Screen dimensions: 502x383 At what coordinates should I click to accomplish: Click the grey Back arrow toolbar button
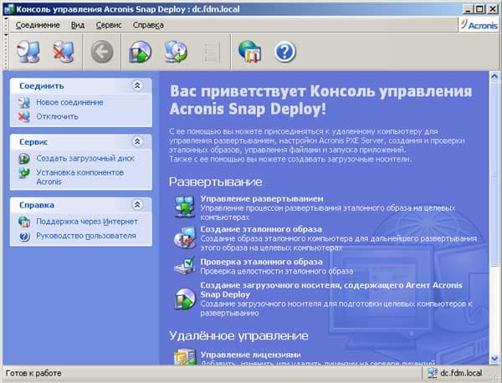tap(102, 52)
